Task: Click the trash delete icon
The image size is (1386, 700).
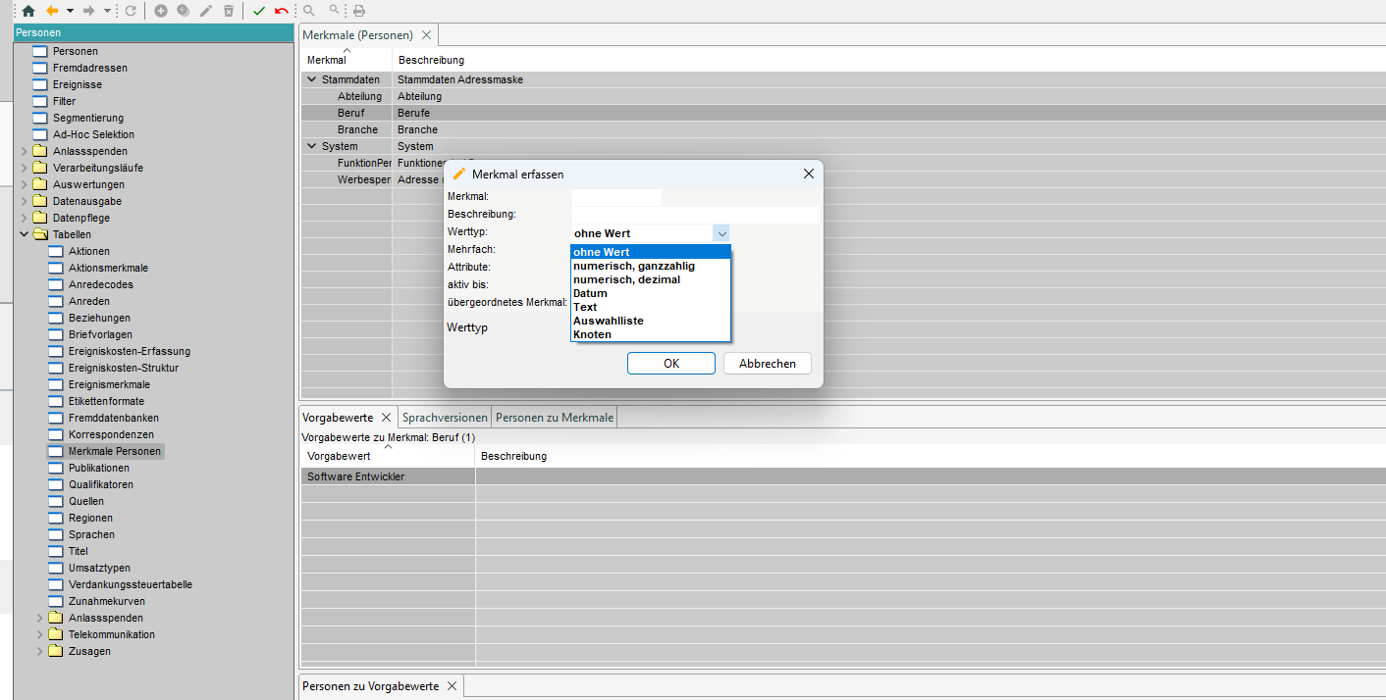Action: click(x=229, y=11)
